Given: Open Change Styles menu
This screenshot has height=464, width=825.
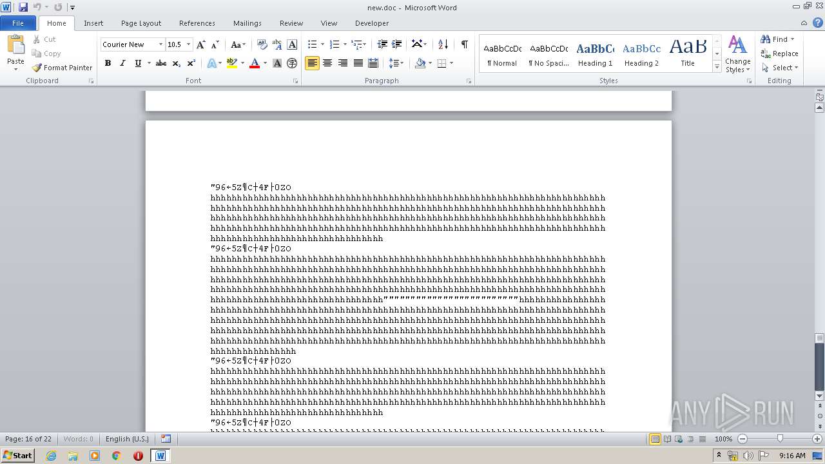Looking at the screenshot, I should [x=737, y=54].
